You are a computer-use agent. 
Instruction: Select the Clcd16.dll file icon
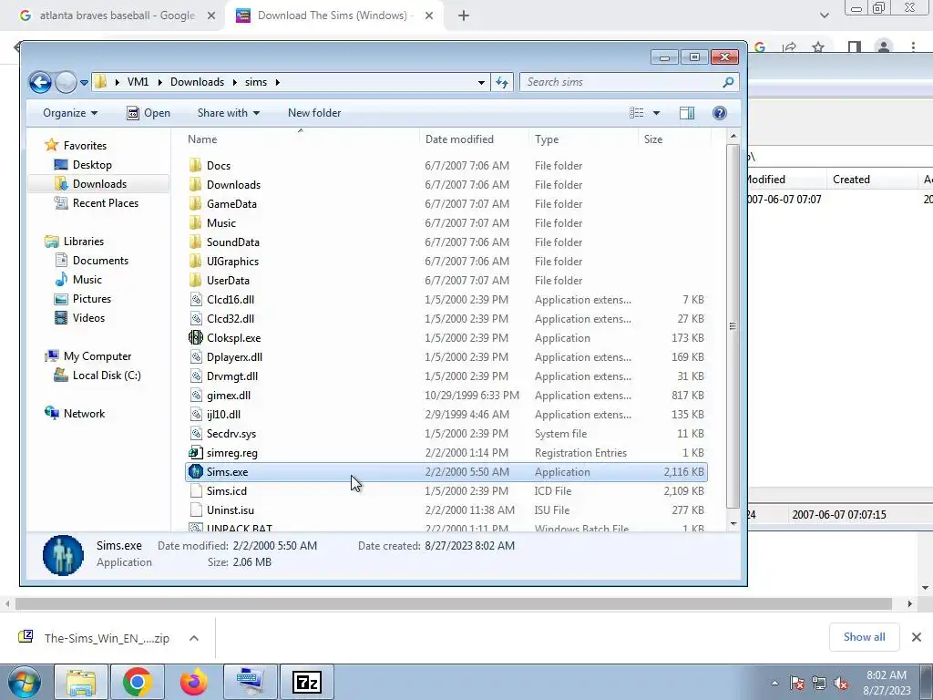[x=196, y=299]
